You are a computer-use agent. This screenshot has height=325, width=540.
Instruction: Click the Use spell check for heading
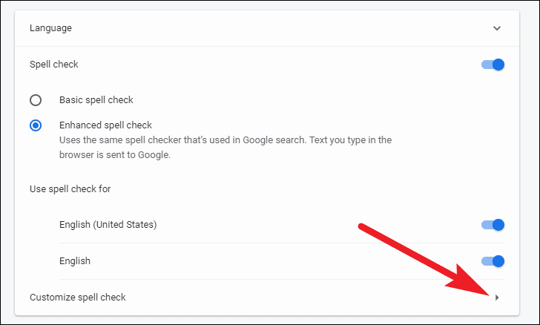(x=70, y=189)
